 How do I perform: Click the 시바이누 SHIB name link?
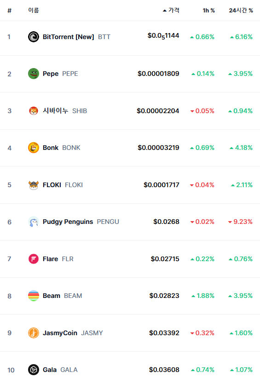[65, 111]
